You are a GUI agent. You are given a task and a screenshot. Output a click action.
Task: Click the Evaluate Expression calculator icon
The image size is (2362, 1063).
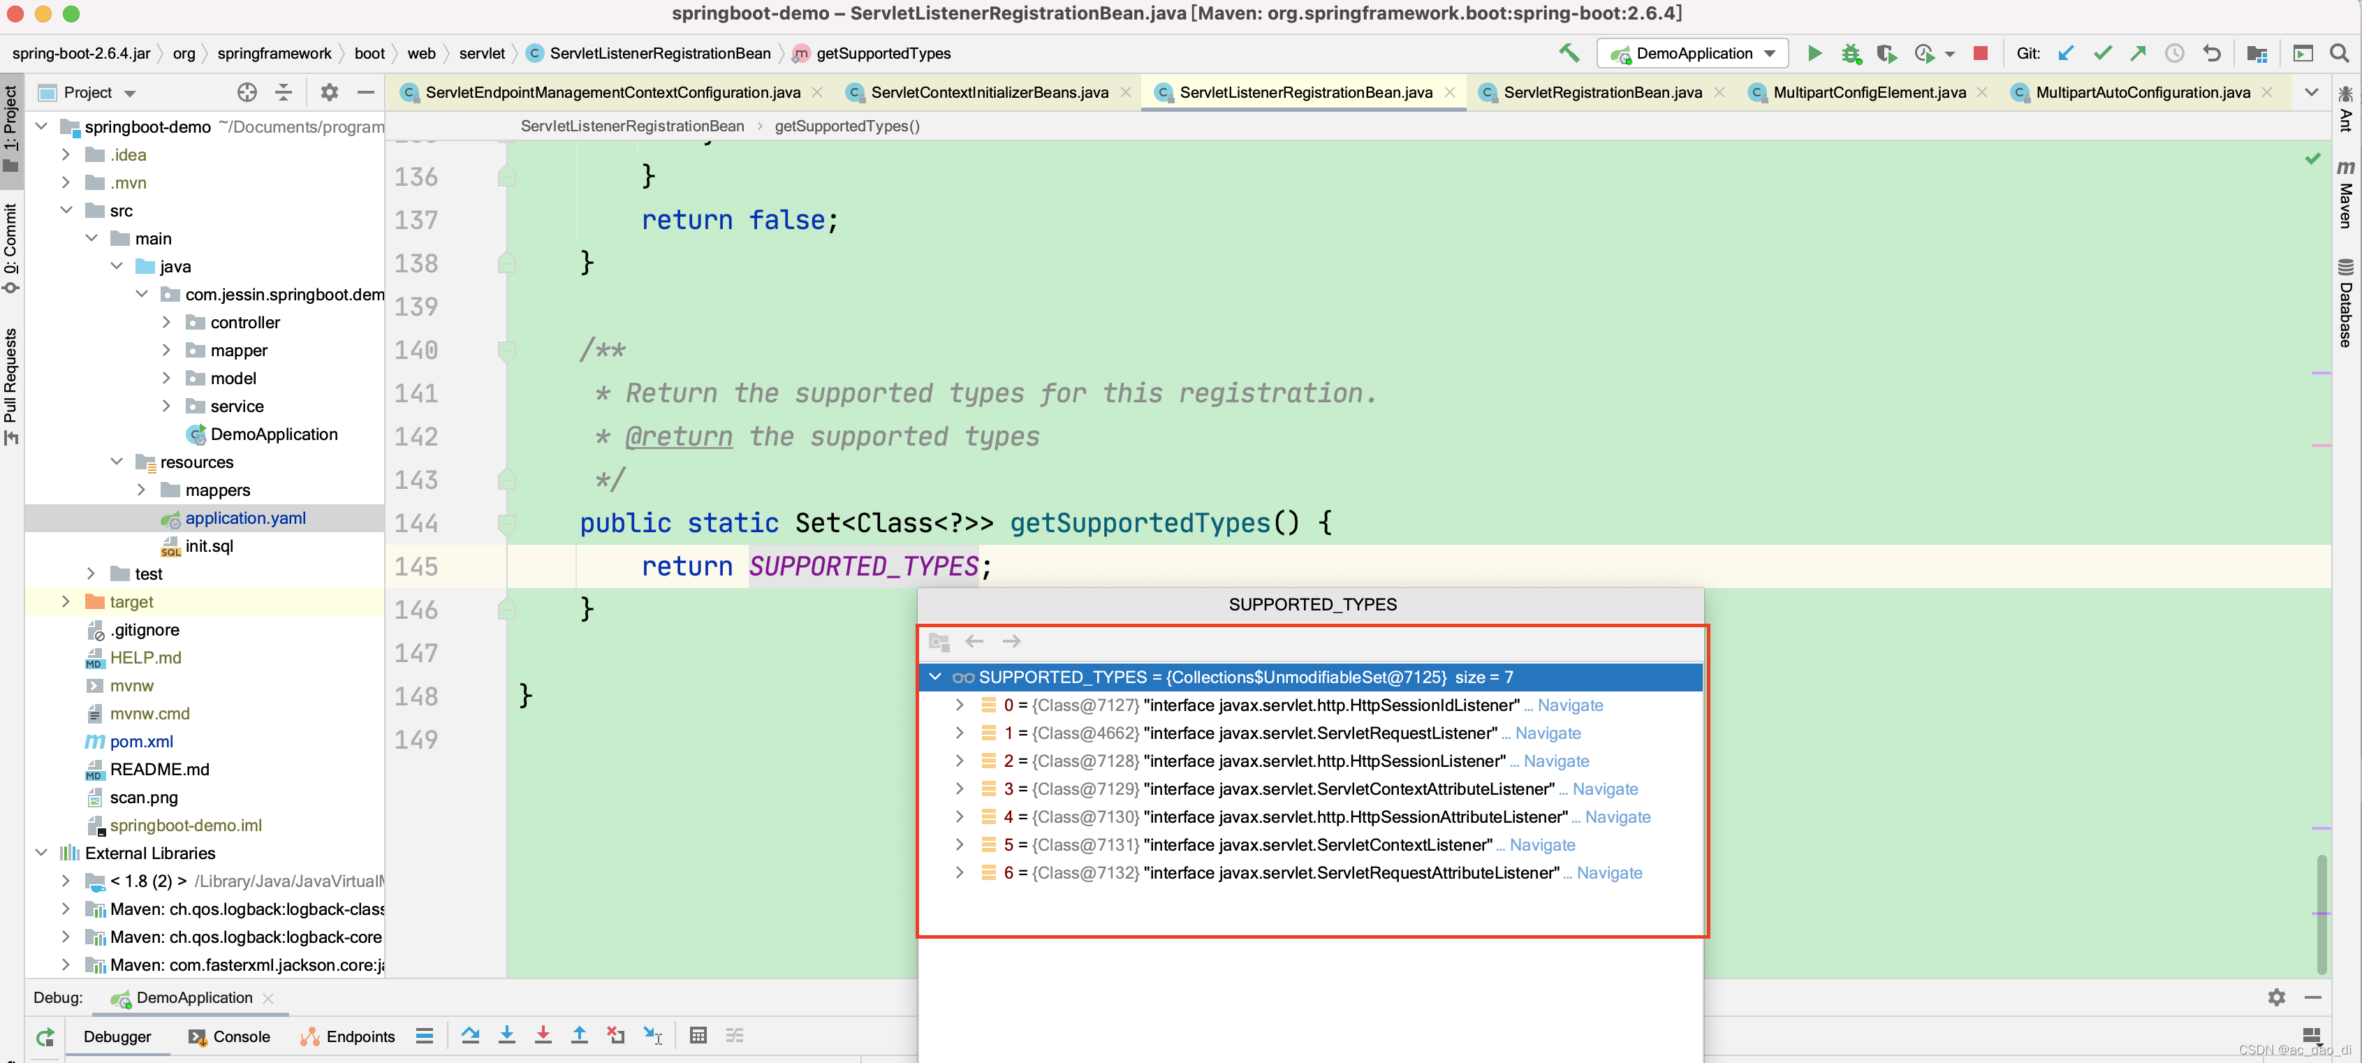pos(698,1036)
